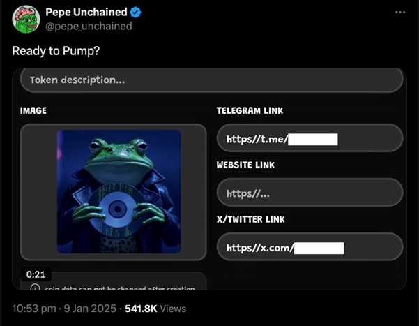Click the @pepe_unchained handle
Image resolution: width=419 pixels, height=326 pixels.
89,26
